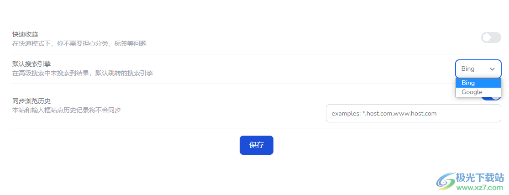Click the 极光下载站 swirl logo icon
Screen dimensions: 509x195
pyautogui.click(x=446, y=181)
